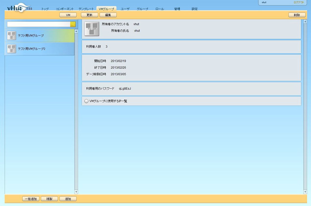Click the 複製 button
Image resolution: width=311 pixels, height=206 pixels.
[49, 199]
